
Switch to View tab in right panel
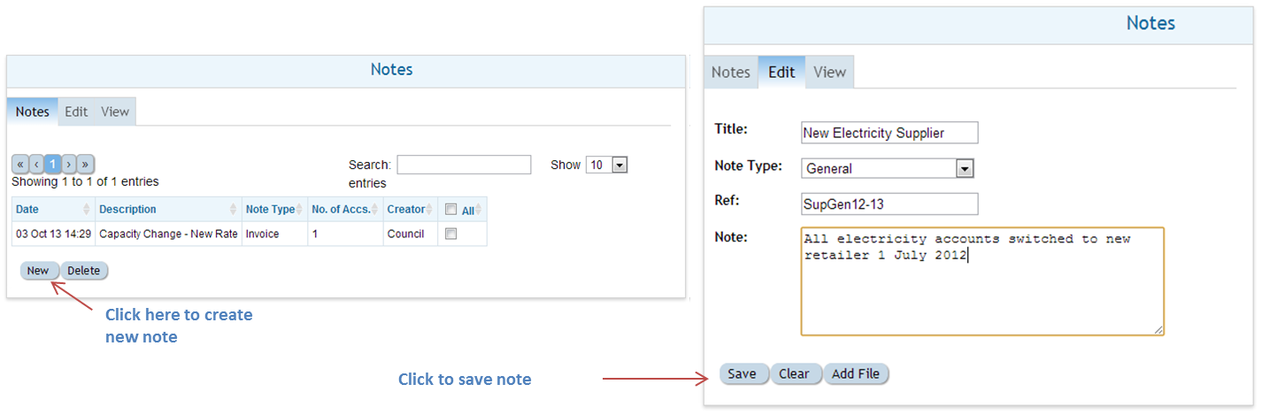tap(829, 73)
